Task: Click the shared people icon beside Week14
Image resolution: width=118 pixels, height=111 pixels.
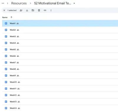Action: (x=19, y=108)
